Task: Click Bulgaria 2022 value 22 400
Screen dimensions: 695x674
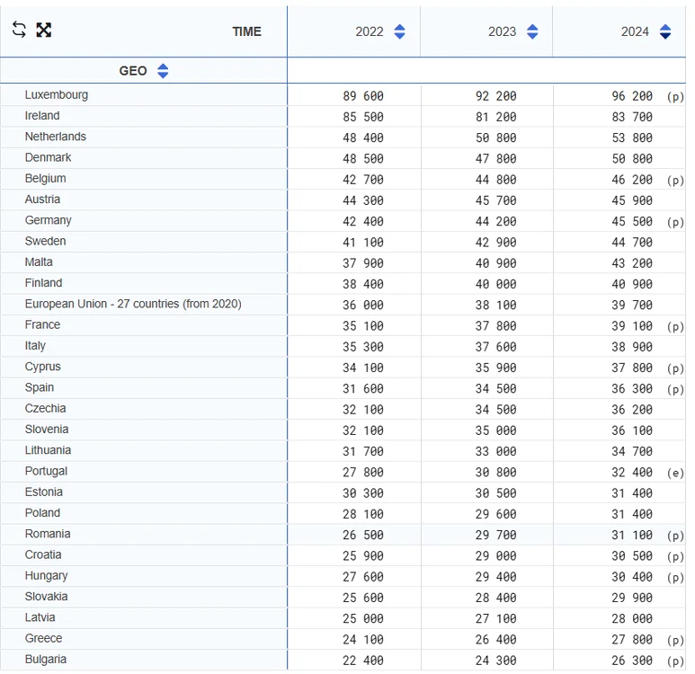Action: point(363,661)
